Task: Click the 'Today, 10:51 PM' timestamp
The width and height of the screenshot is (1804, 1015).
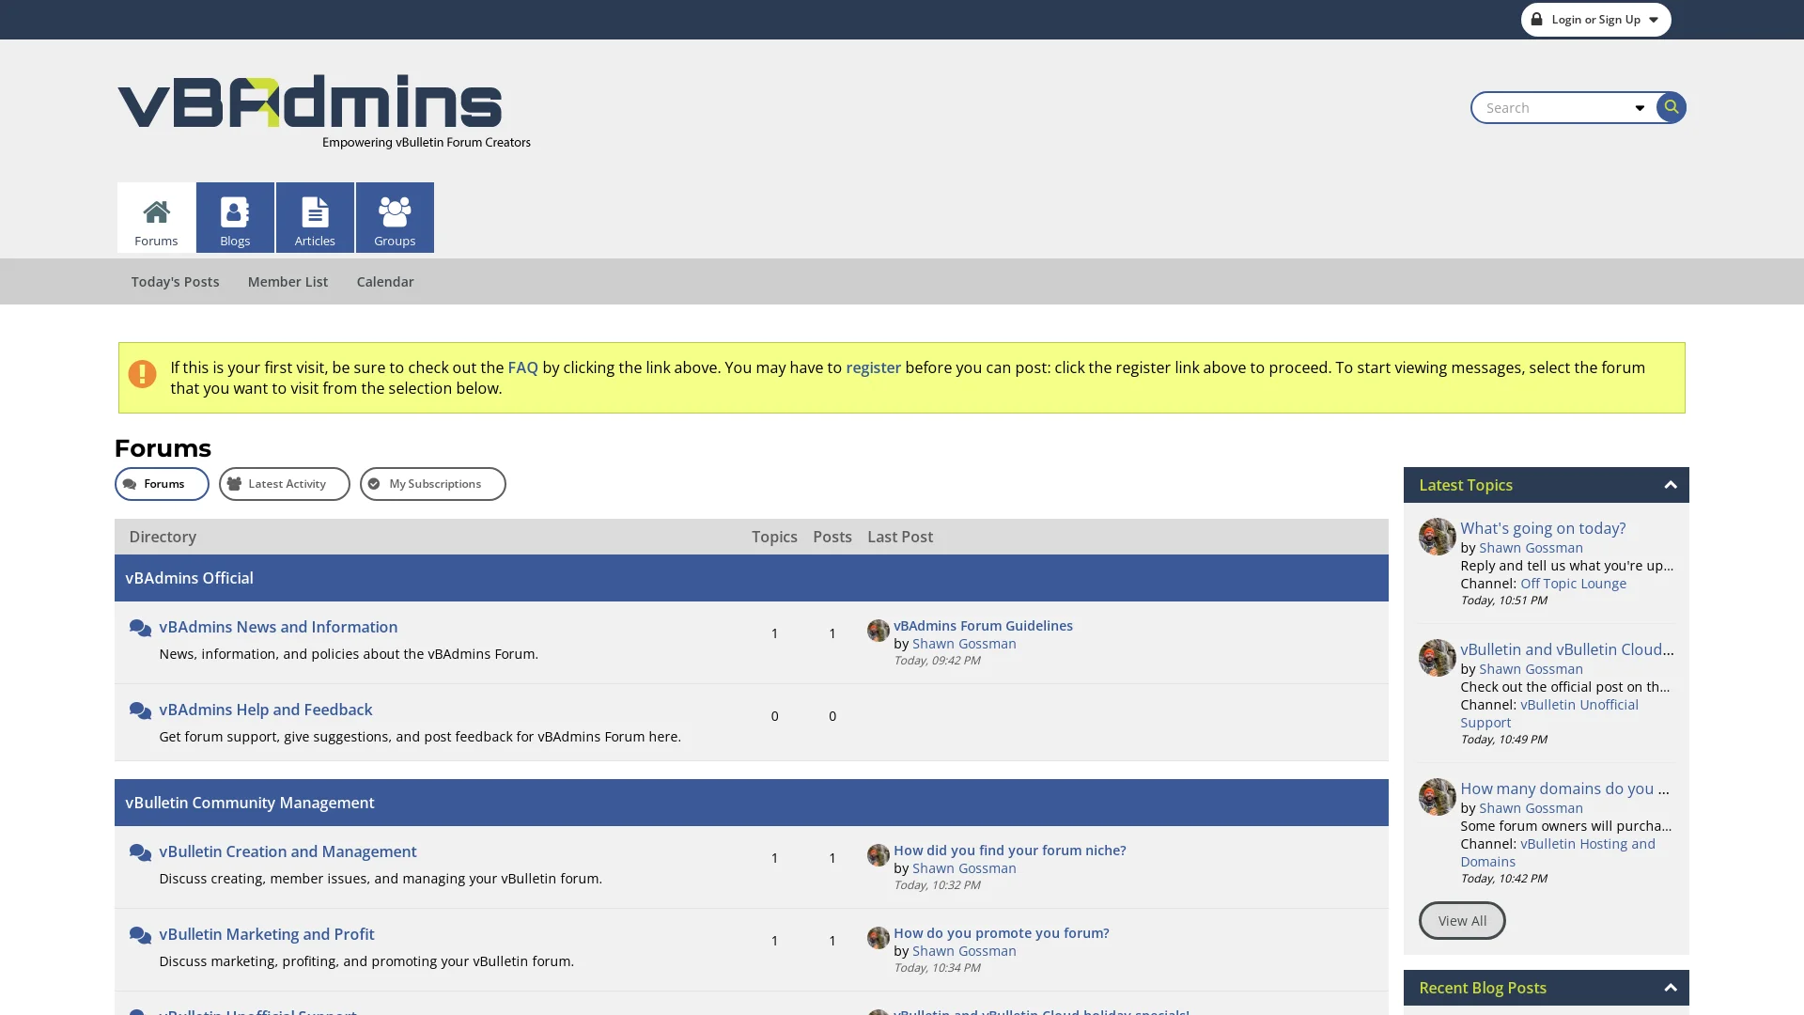Action: click(1503, 601)
